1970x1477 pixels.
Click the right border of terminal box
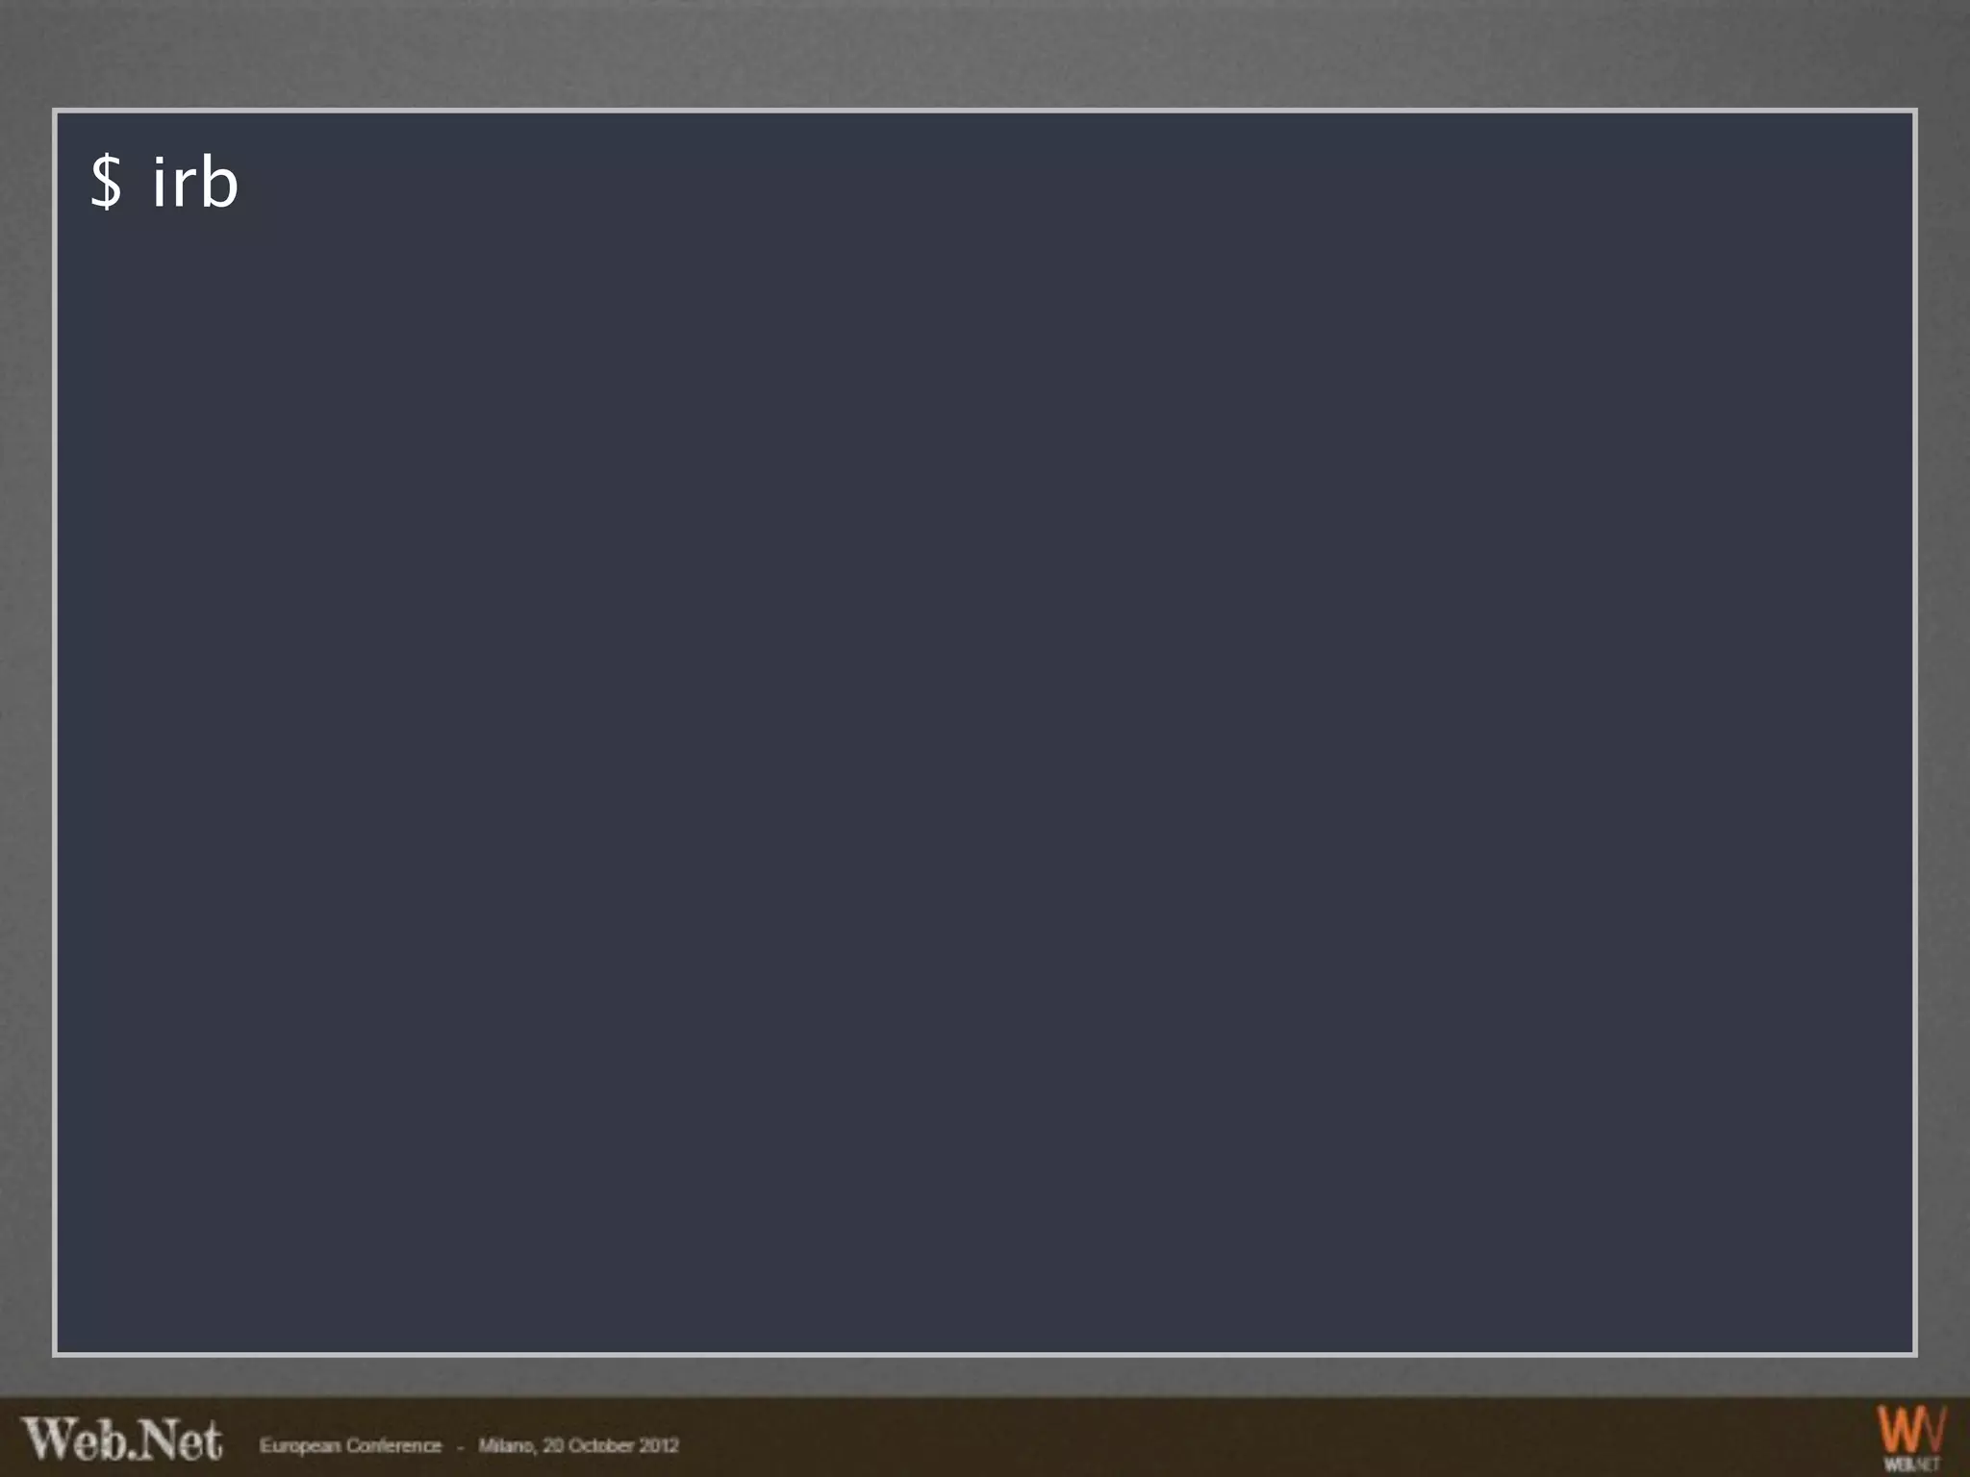click(1914, 733)
